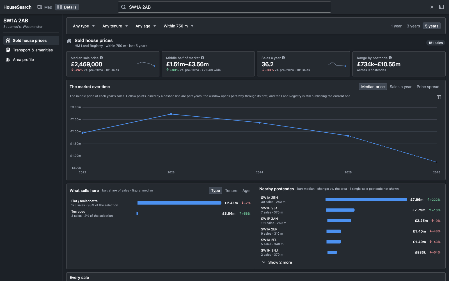Select the 3 years time range
Viewport: 449px width, 281px height.
pos(413,26)
